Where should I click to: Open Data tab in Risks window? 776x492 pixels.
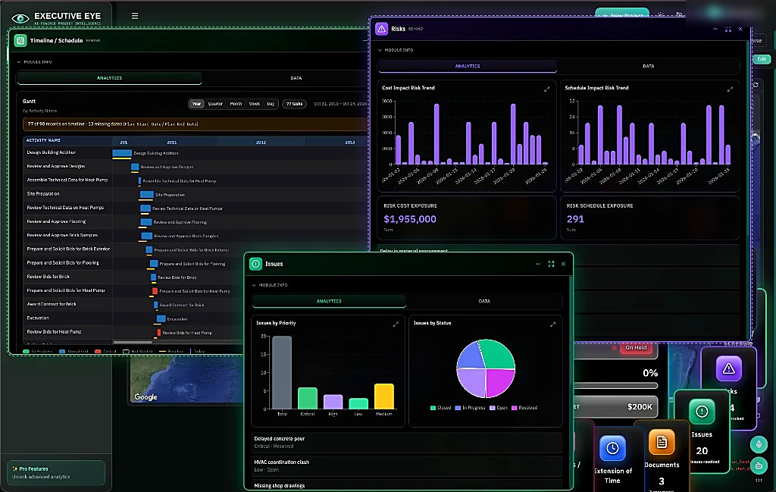[649, 66]
